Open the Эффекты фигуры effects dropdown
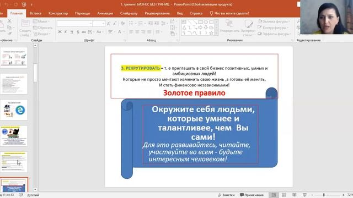Viewport: 353px width, 198px height. pos(275,34)
